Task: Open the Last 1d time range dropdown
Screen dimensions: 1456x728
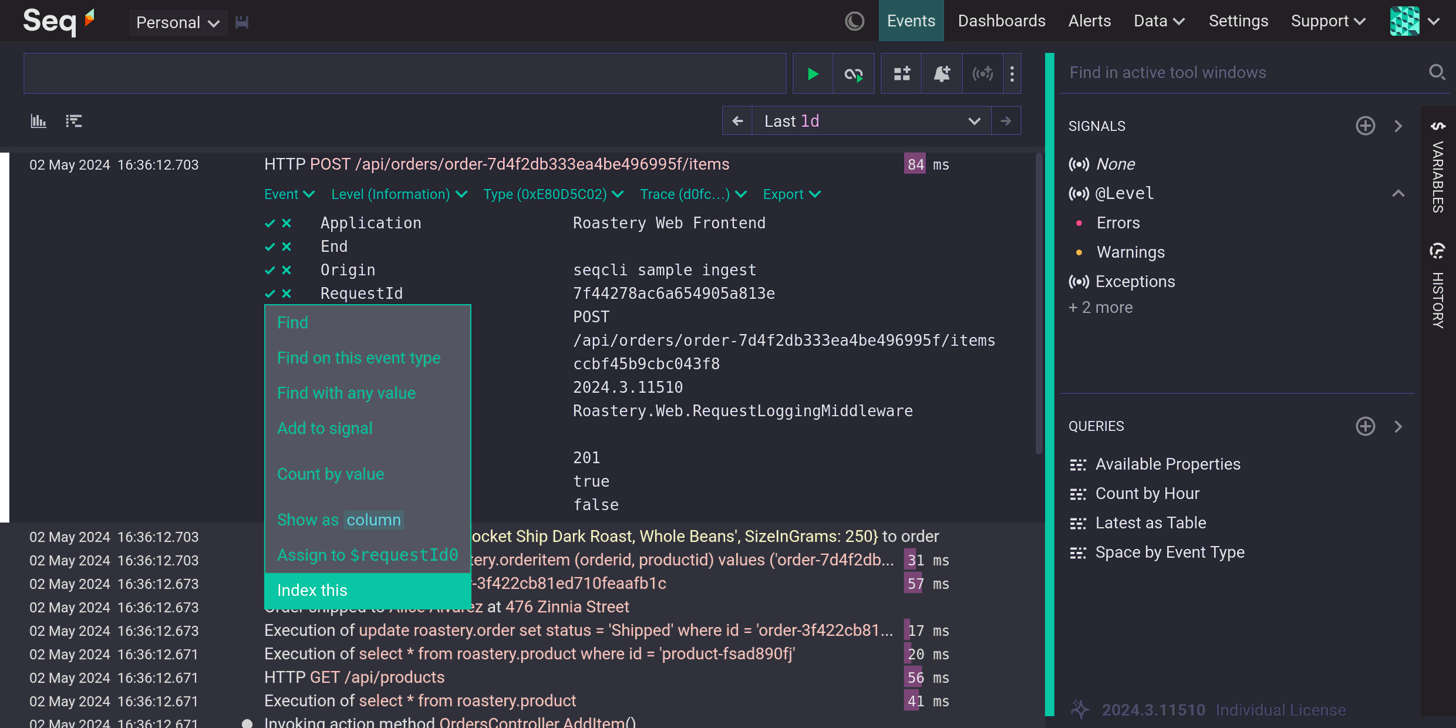Action: coord(872,121)
